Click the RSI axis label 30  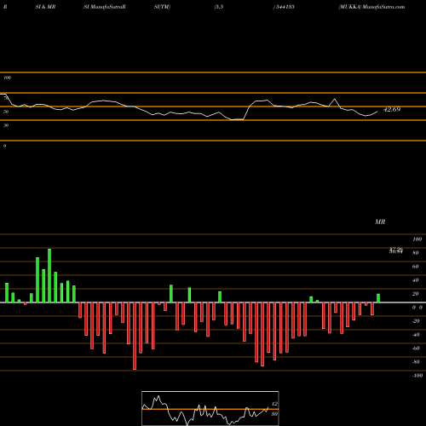point(6,125)
